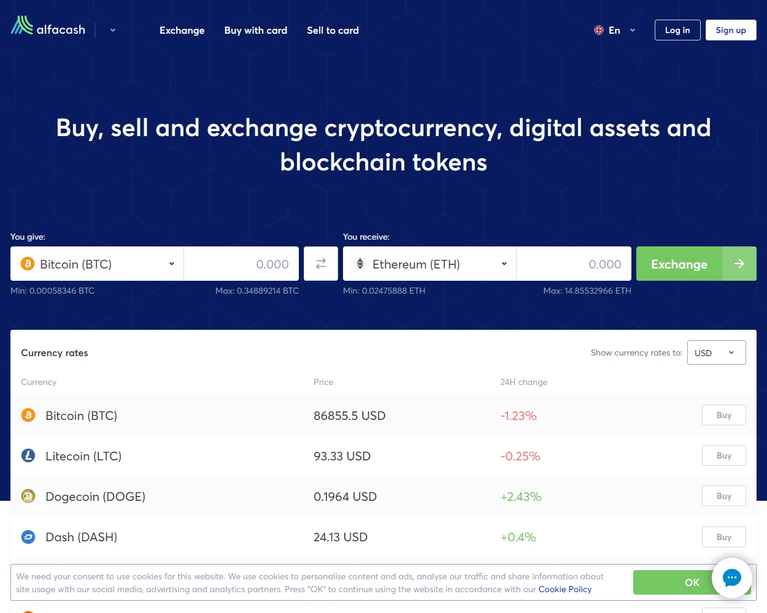
Task: Expand the chevron next to alfacash logo
Action: (x=113, y=30)
